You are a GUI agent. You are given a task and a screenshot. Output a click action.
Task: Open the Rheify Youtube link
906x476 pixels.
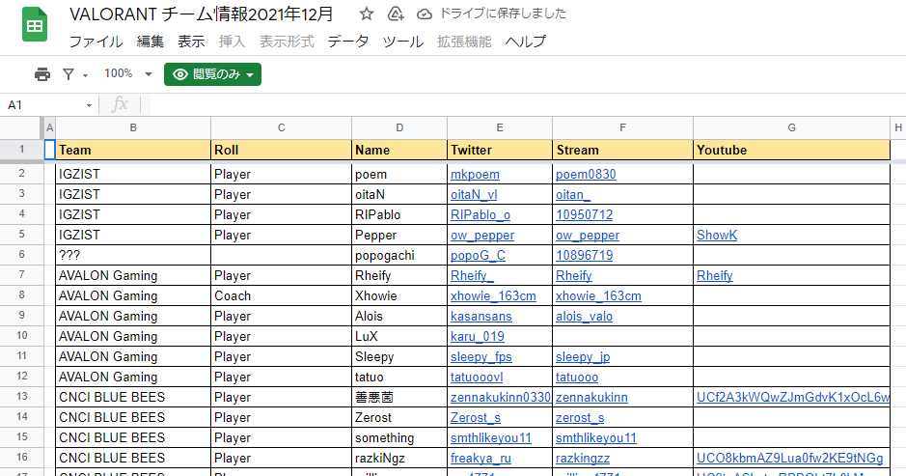(715, 275)
